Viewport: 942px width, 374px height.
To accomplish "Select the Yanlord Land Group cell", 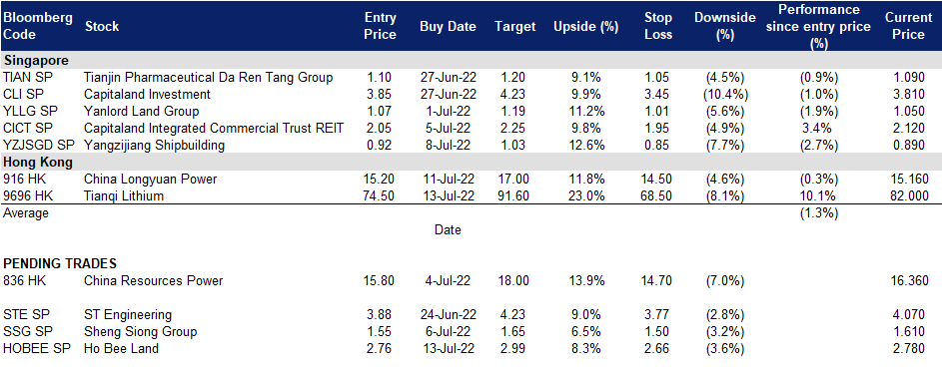I will tap(141, 111).
